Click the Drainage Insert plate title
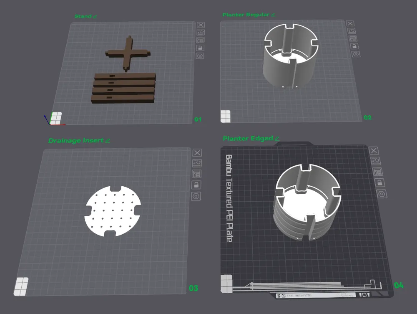This screenshot has width=417, height=314. [76, 140]
